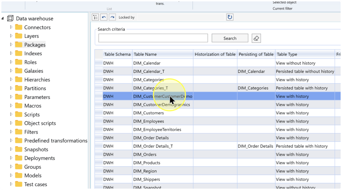Click the Groups folder icon

coord(19,167)
